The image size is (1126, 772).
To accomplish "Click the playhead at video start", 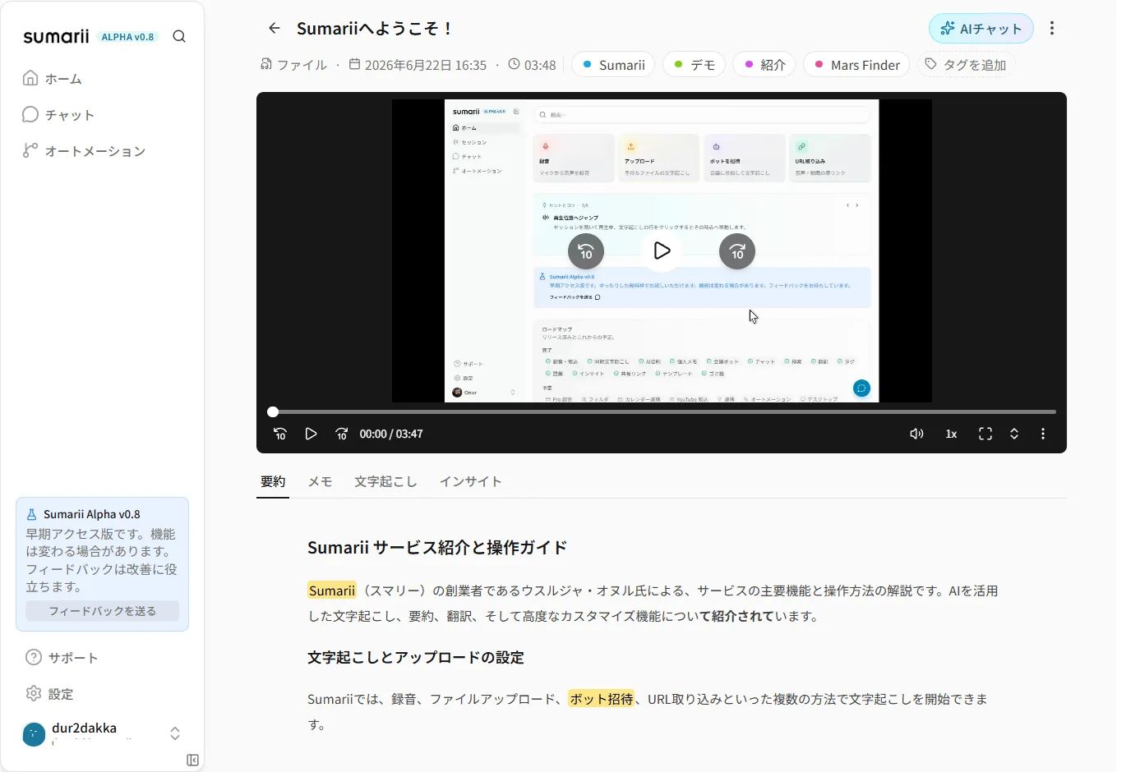I will click(273, 411).
